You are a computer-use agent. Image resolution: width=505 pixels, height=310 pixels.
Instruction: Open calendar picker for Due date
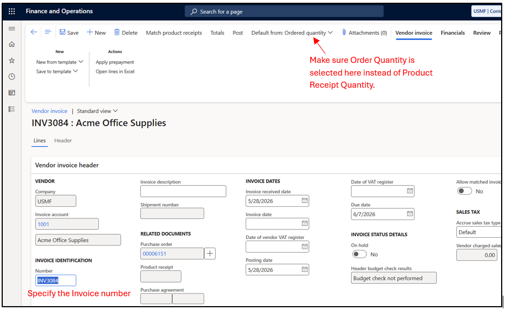pos(410,214)
